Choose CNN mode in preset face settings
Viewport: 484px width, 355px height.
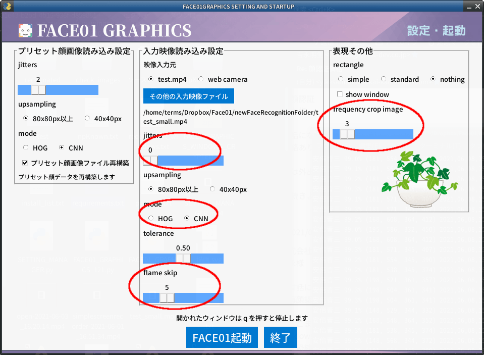coord(62,147)
